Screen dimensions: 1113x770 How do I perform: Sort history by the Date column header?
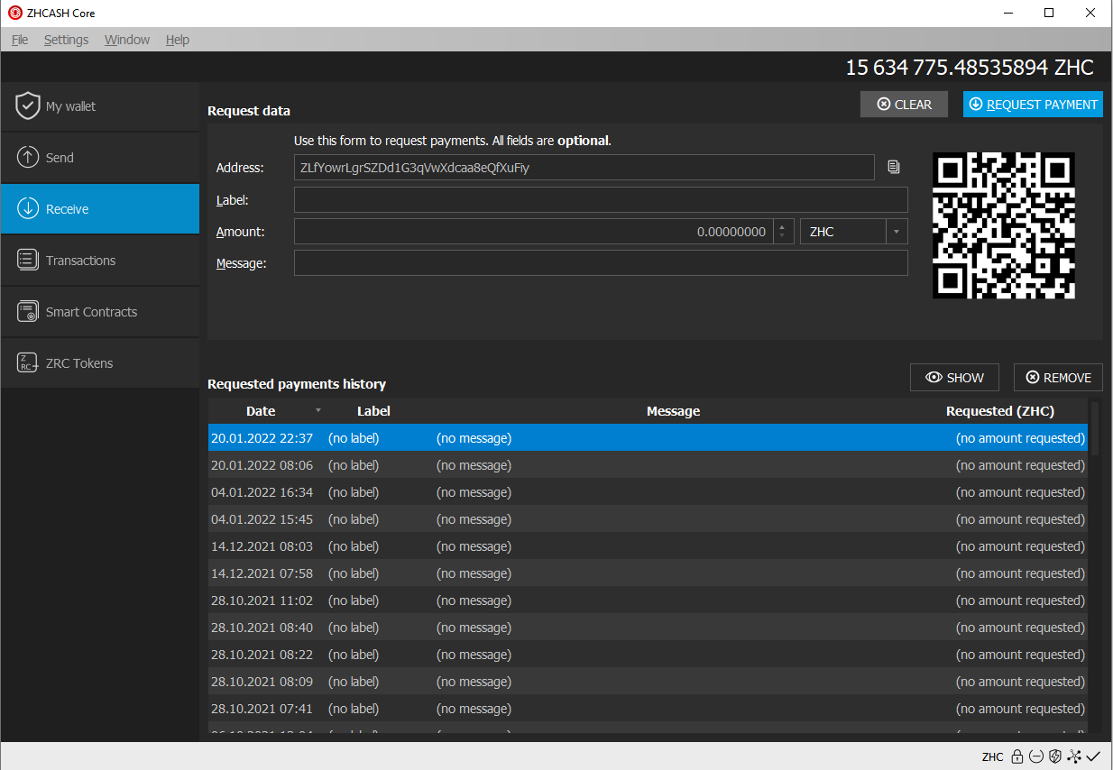pos(261,411)
